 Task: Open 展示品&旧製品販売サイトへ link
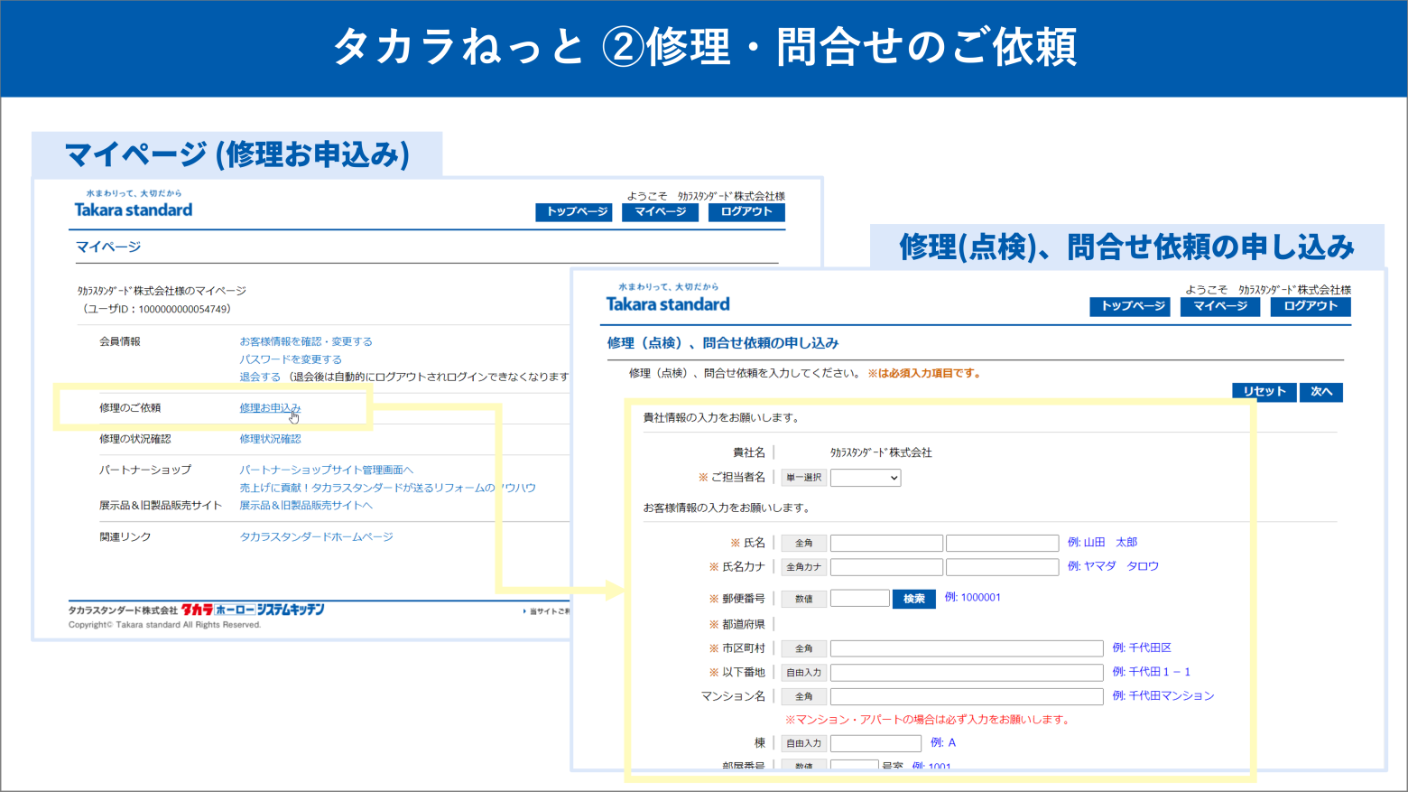click(306, 506)
